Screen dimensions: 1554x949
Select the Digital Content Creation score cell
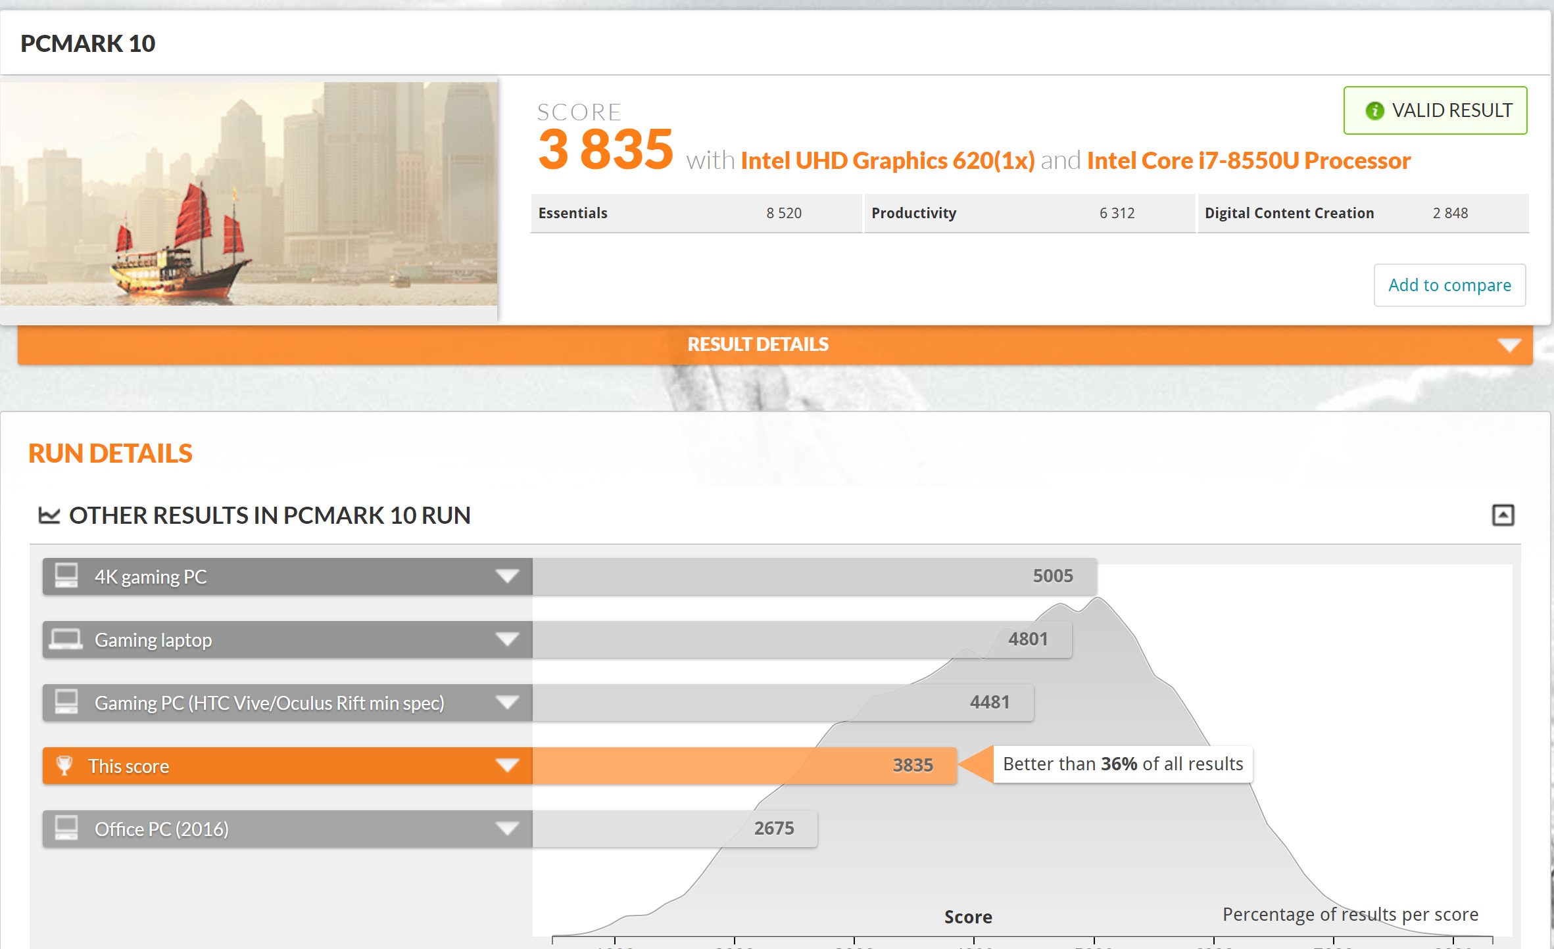[x=1363, y=214]
